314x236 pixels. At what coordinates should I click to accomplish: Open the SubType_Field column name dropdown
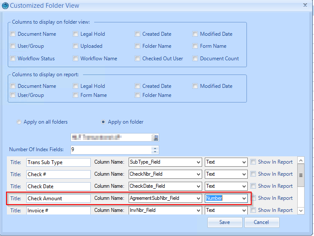[198, 162]
